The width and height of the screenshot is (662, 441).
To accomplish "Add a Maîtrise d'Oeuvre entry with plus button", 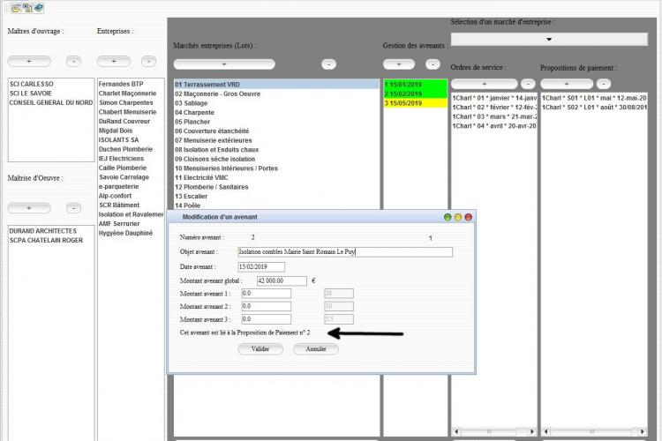I will pos(29,208).
